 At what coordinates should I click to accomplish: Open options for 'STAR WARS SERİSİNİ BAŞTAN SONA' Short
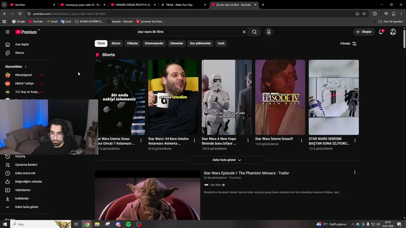pyautogui.click(x=355, y=140)
